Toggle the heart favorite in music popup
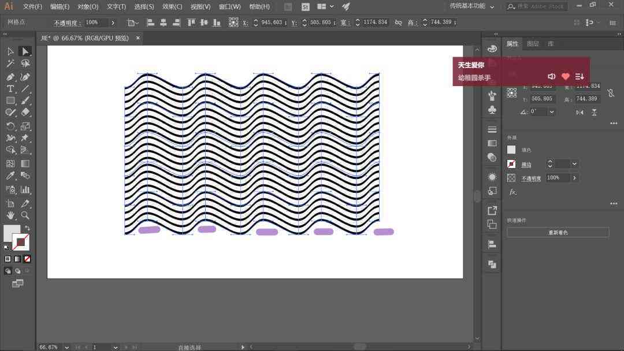624x351 pixels. click(x=566, y=76)
